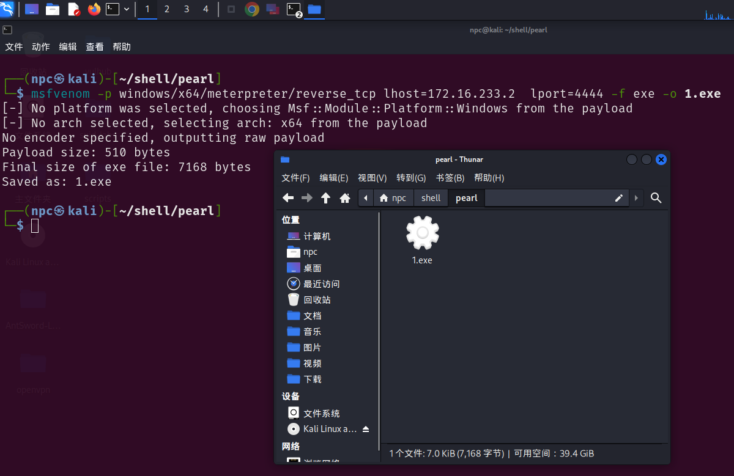Open the file manager launcher in panel

(x=53, y=9)
